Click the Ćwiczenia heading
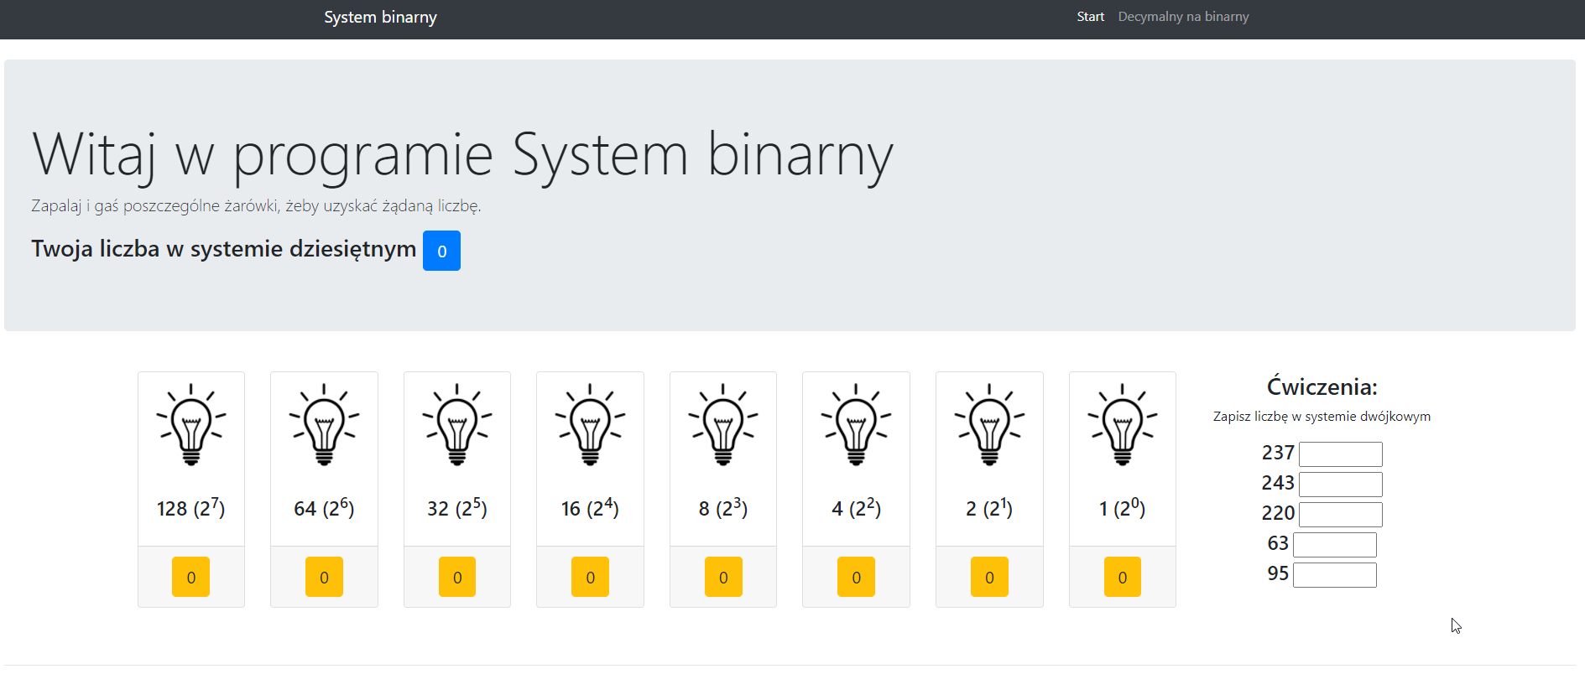 pyautogui.click(x=1322, y=386)
